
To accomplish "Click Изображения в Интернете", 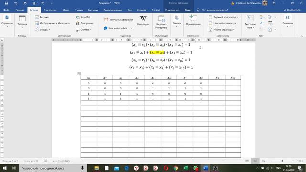I will point(52,23).
